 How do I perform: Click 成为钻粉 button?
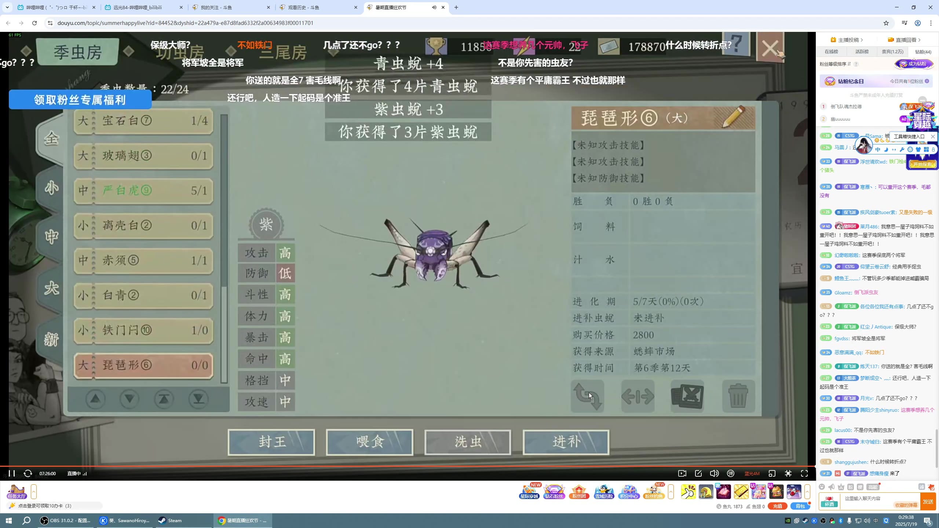point(914,64)
